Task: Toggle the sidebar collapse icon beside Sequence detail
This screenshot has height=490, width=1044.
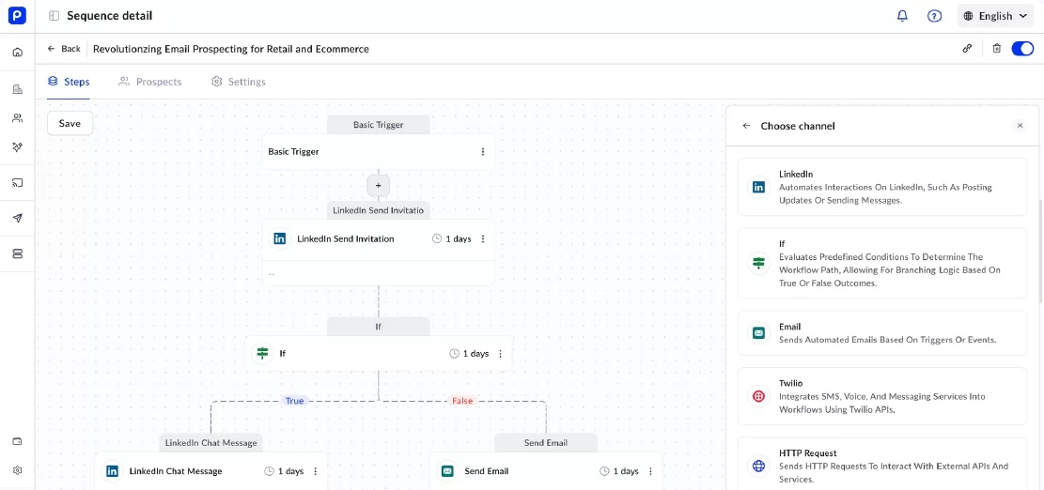Action: click(x=54, y=16)
